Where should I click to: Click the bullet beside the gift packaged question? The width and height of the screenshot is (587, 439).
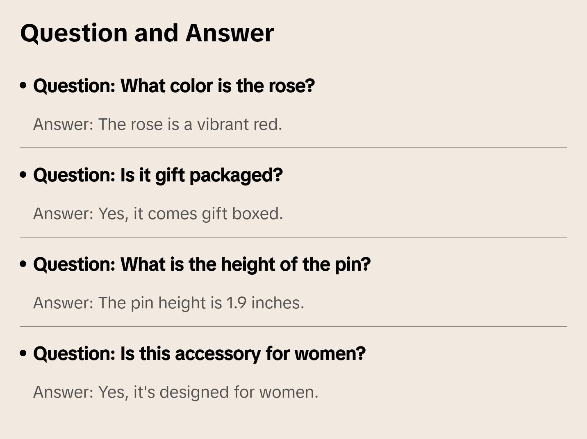23,175
